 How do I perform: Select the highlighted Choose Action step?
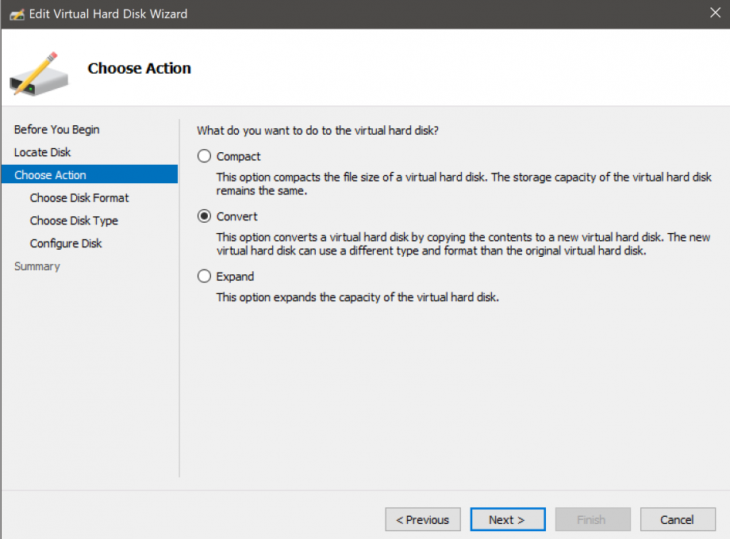click(x=50, y=175)
